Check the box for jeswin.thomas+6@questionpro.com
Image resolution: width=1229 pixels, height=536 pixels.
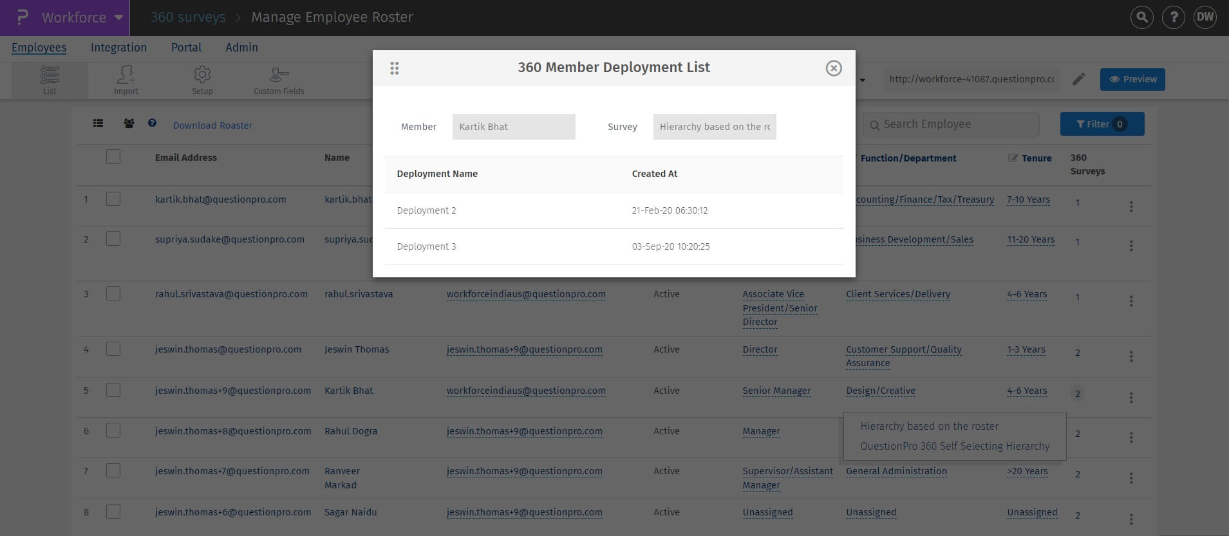pos(113,512)
